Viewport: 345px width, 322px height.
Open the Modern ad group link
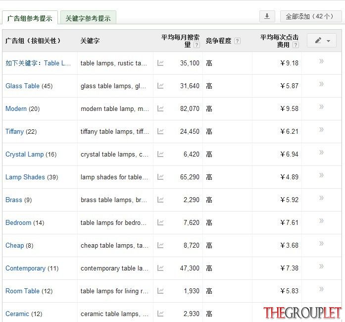[x=16, y=108]
